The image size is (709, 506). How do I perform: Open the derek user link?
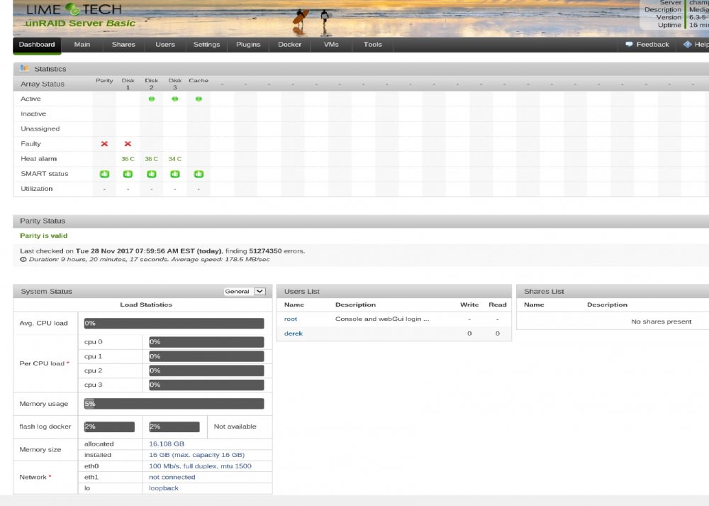[293, 334]
